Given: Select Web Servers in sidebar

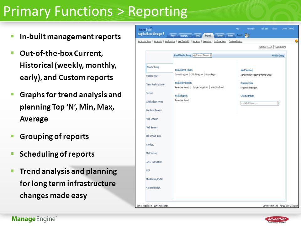Looking at the screenshot, I should pos(152,127).
